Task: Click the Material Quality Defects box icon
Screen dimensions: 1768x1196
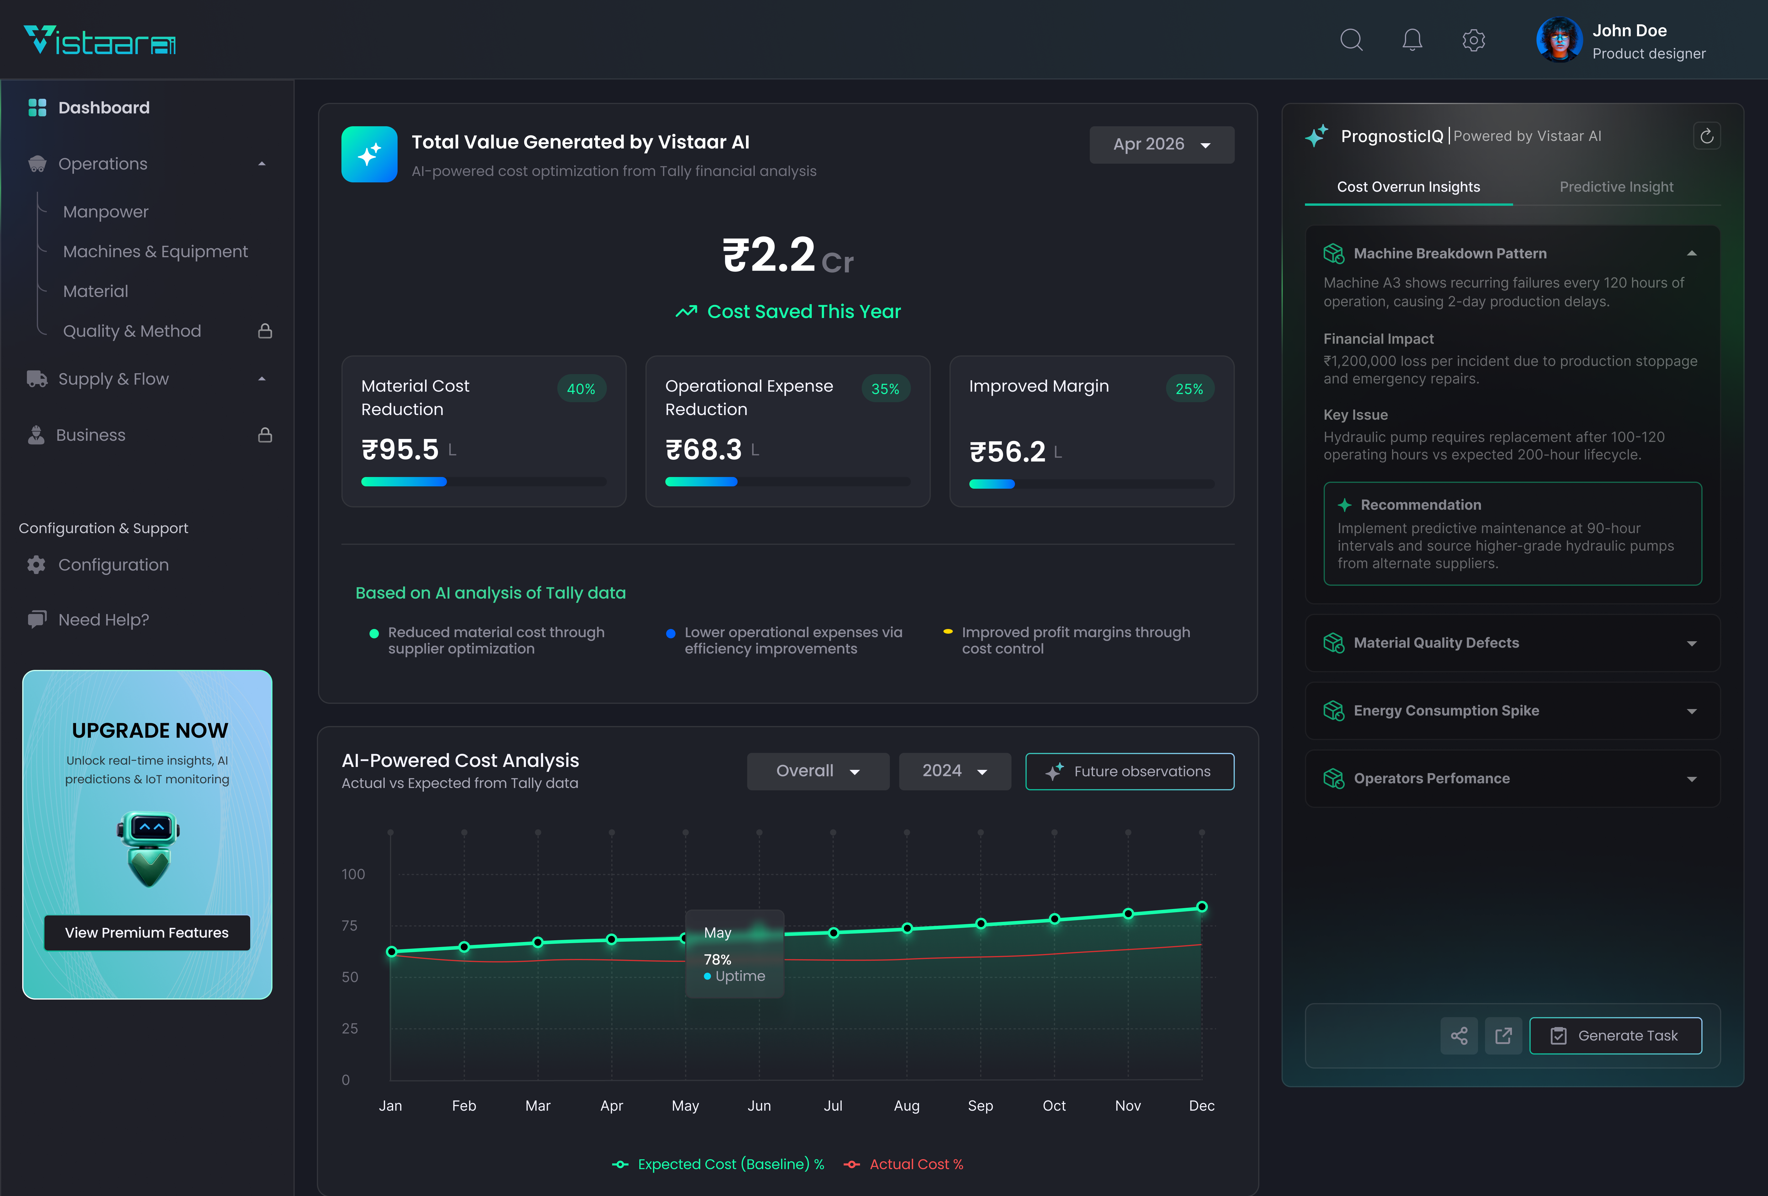Action: 1334,643
